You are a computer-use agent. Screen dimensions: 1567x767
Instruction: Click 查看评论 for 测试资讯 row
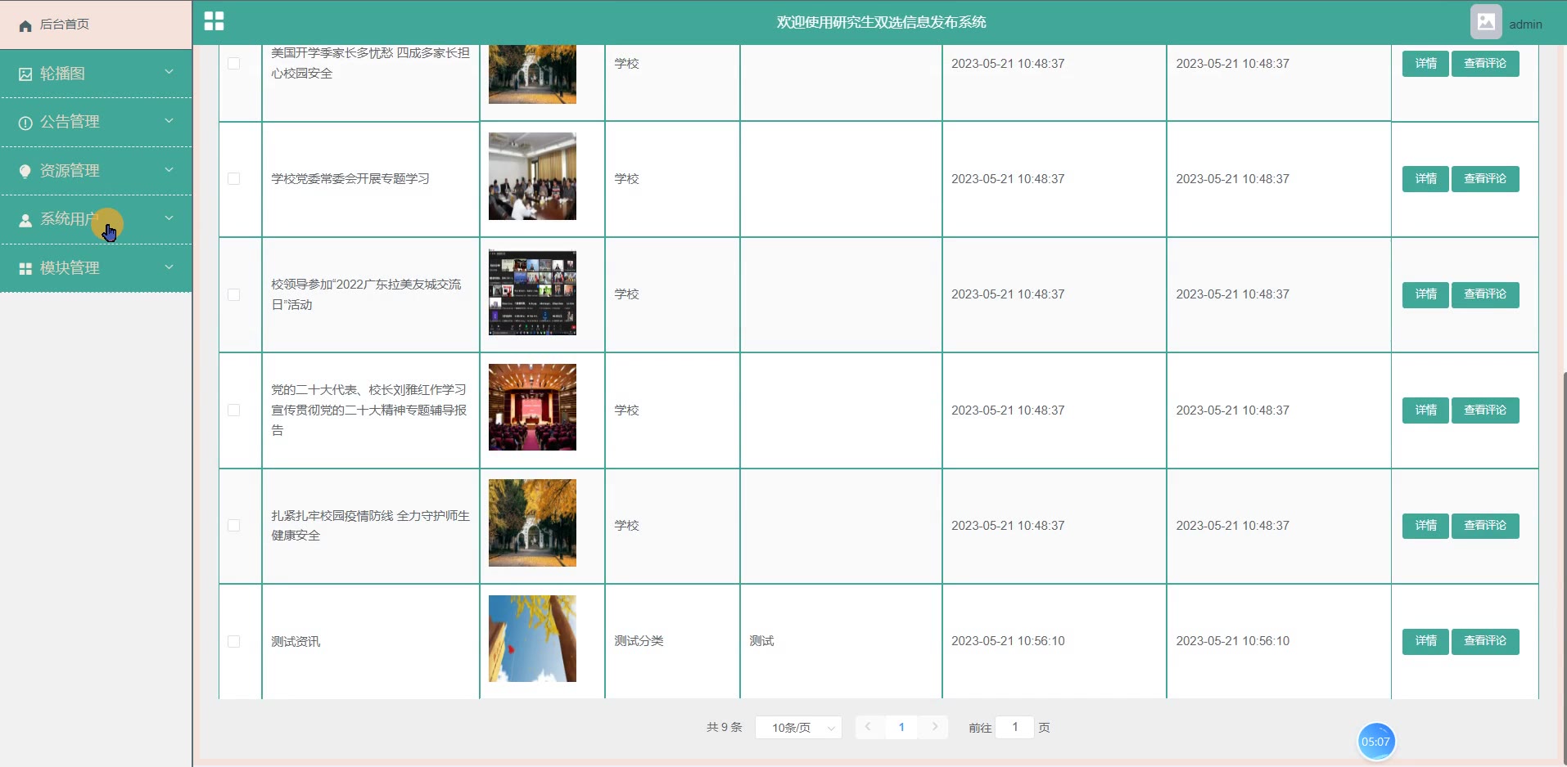[1485, 641]
